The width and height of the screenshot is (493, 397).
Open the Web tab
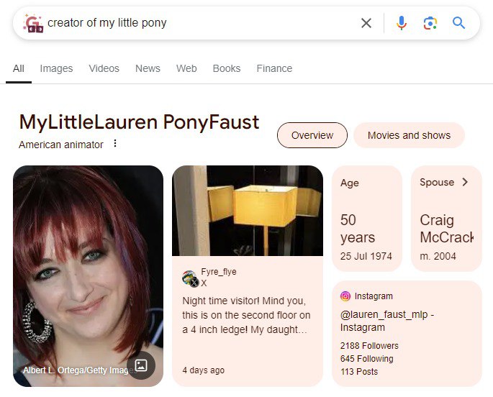tap(186, 68)
